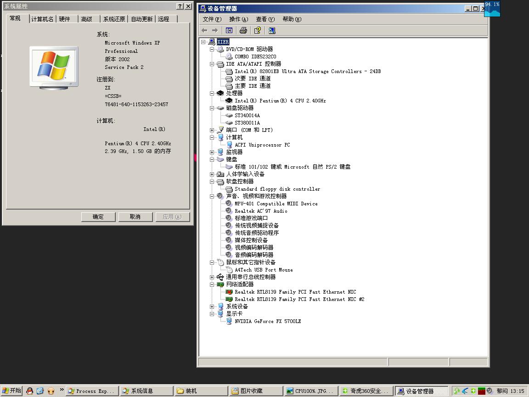This screenshot has height=397, width=529.
Task: Switch to the 硬件 tab
Action: tap(65, 19)
